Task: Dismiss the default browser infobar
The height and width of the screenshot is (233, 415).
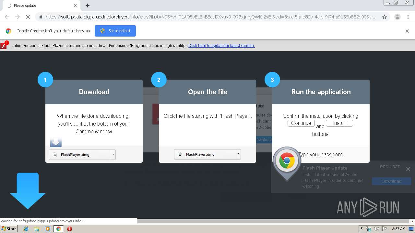Action: [x=407, y=31]
